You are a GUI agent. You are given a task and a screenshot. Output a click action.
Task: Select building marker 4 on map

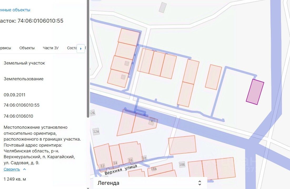coord(151,122)
